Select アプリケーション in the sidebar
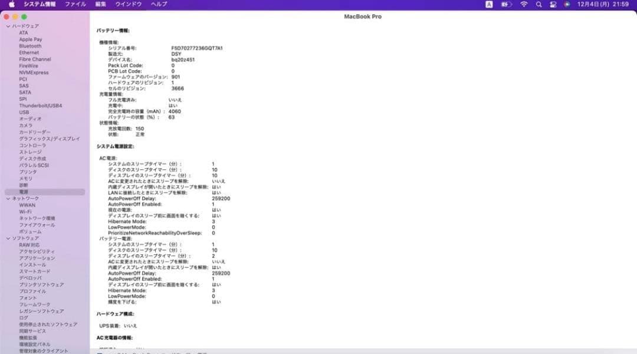The image size is (637, 354). click(x=37, y=258)
